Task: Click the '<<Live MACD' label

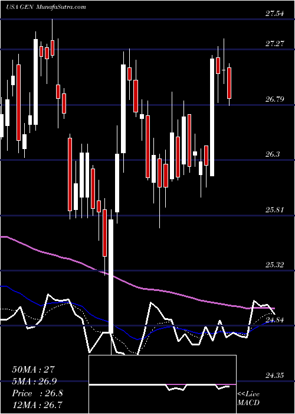Action: coord(248,399)
